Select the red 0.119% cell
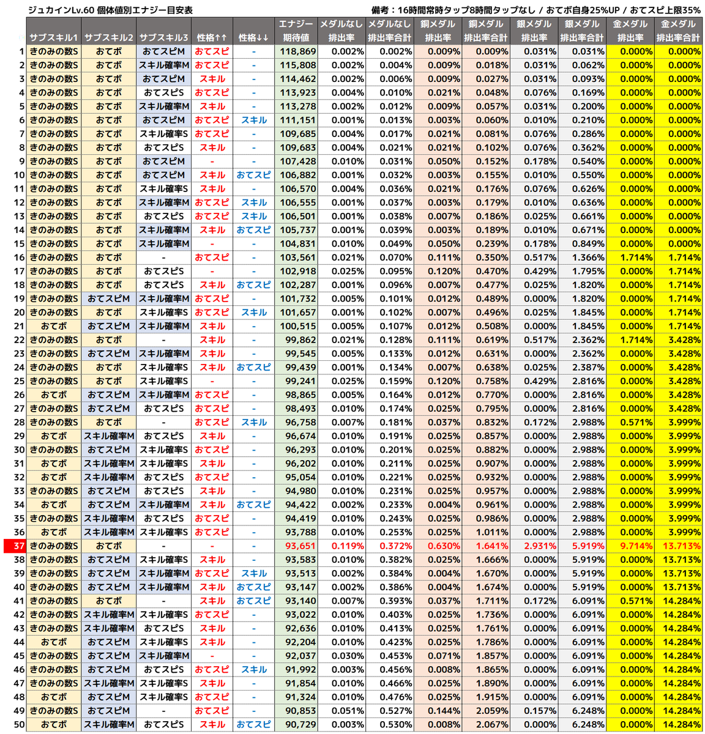Screen dimensions: 705x734 coord(342,546)
